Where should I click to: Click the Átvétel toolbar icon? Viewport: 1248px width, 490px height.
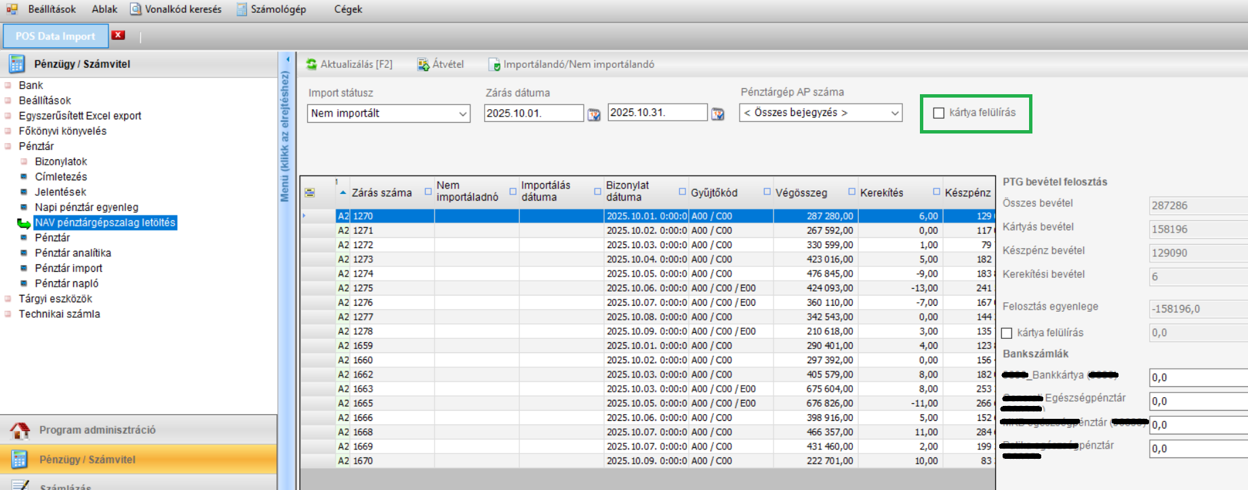point(423,64)
